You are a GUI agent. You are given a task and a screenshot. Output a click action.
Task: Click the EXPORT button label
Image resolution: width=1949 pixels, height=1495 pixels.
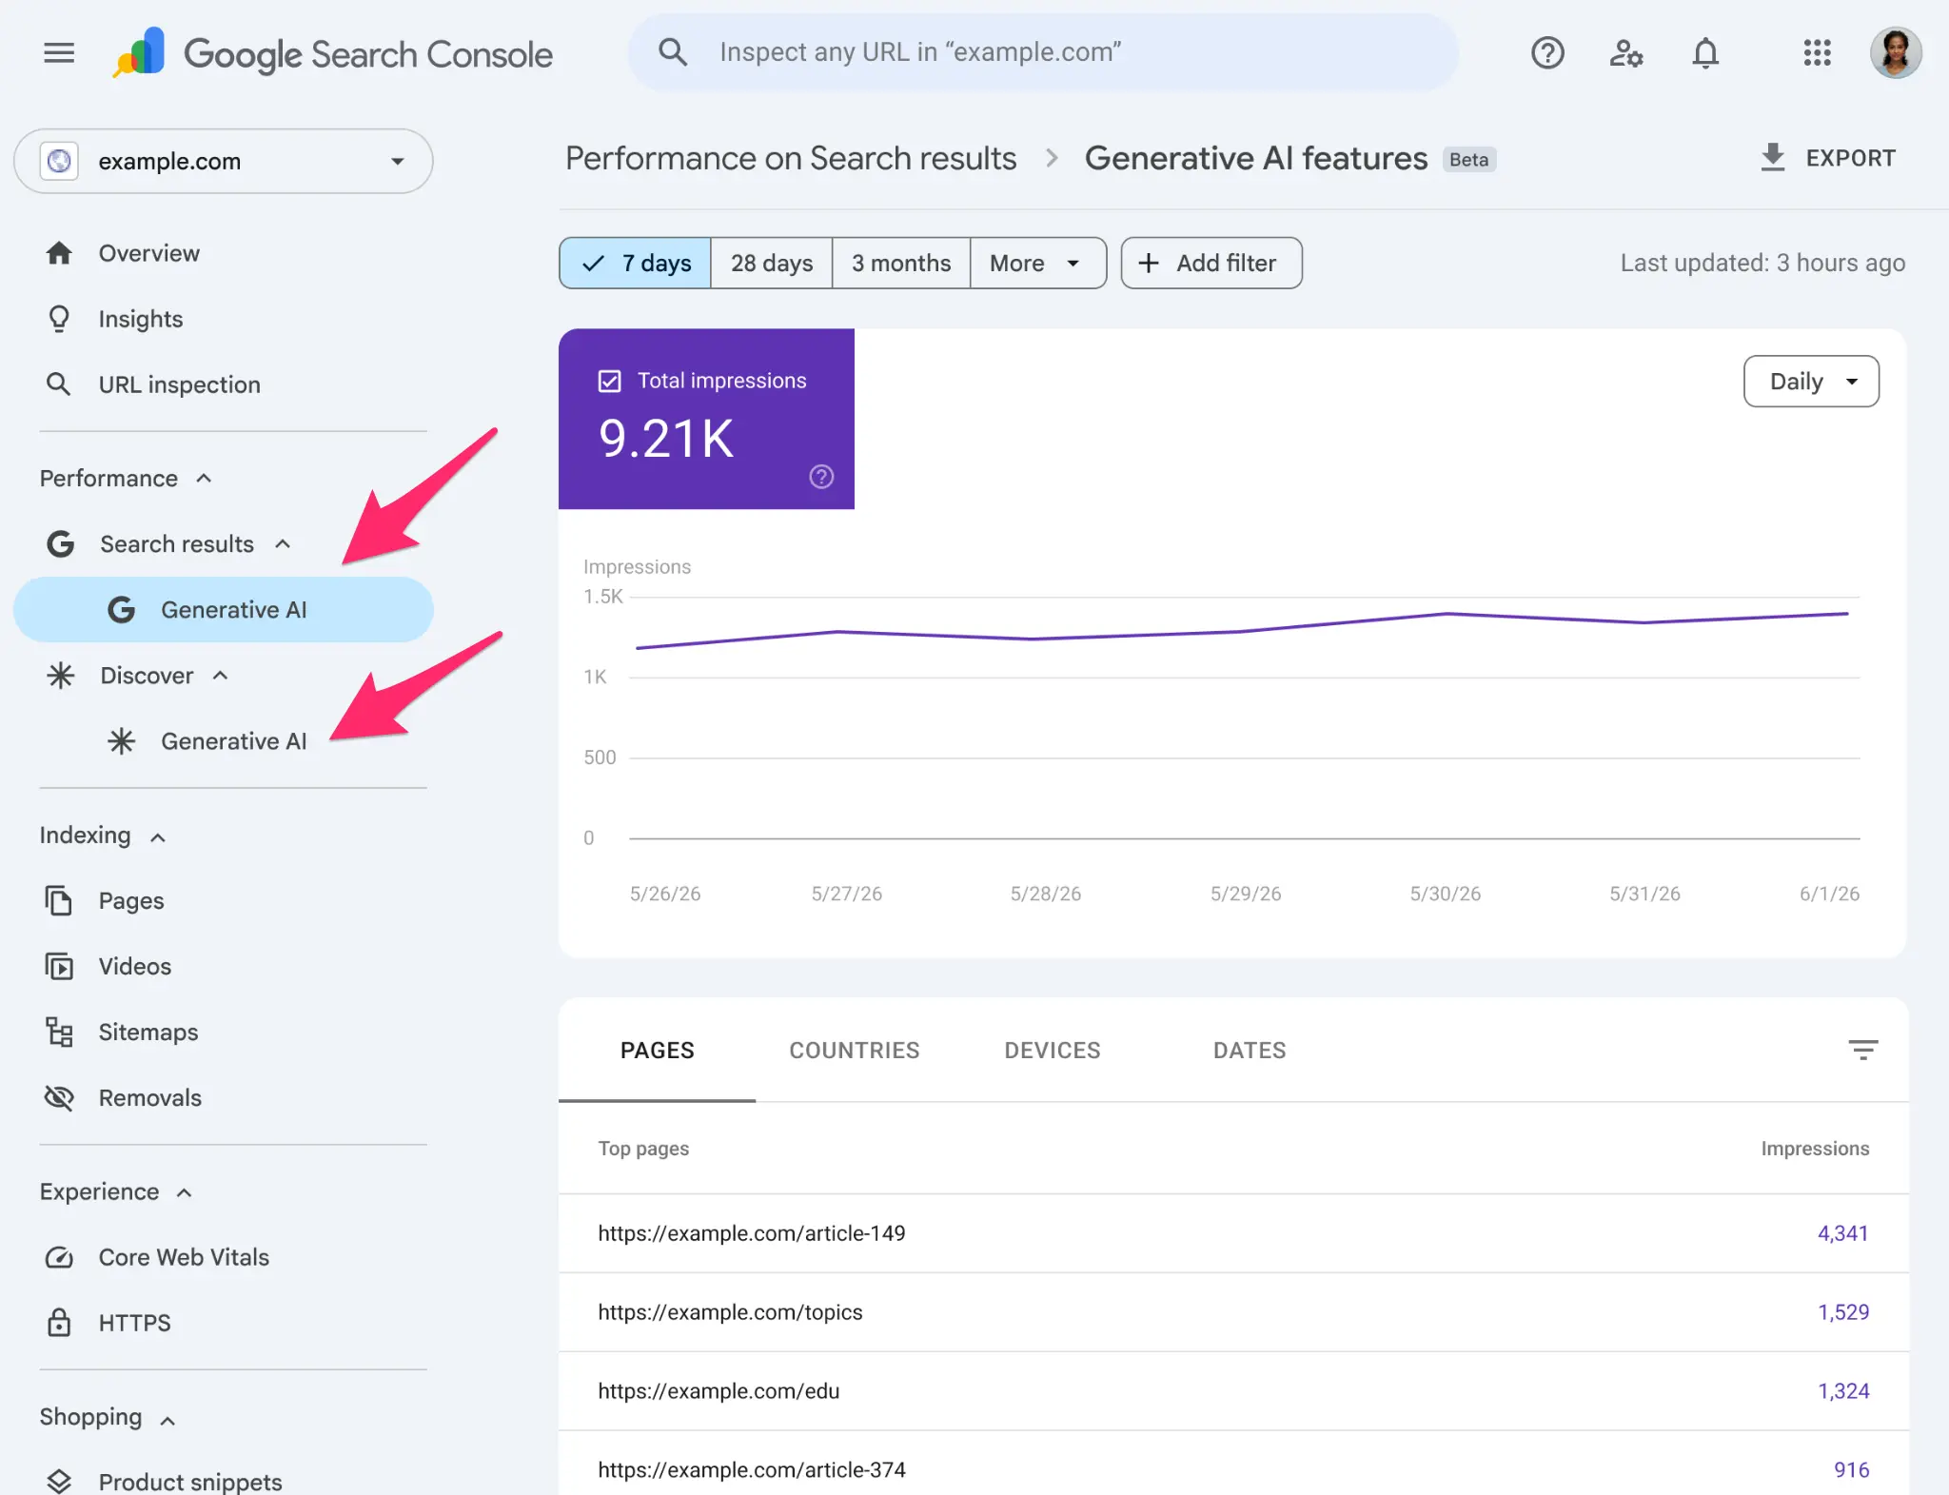pyautogui.click(x=1850, y=158)
